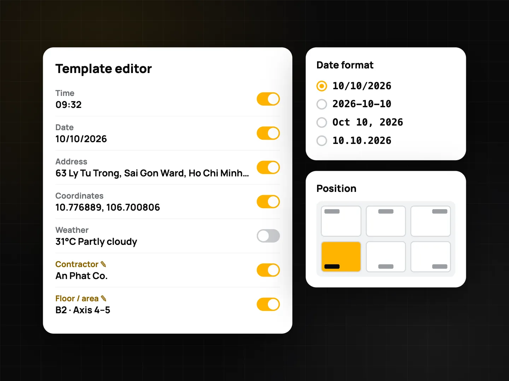The height and width of the screenshot is (381, 509).
Task: Turn off the Contractor toggle
Action: pyautogui.click(x=268, y=270)
